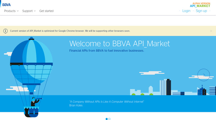Expand the Support dropdown menu
This screenshot has height=120, width=216.
[29, 11]
